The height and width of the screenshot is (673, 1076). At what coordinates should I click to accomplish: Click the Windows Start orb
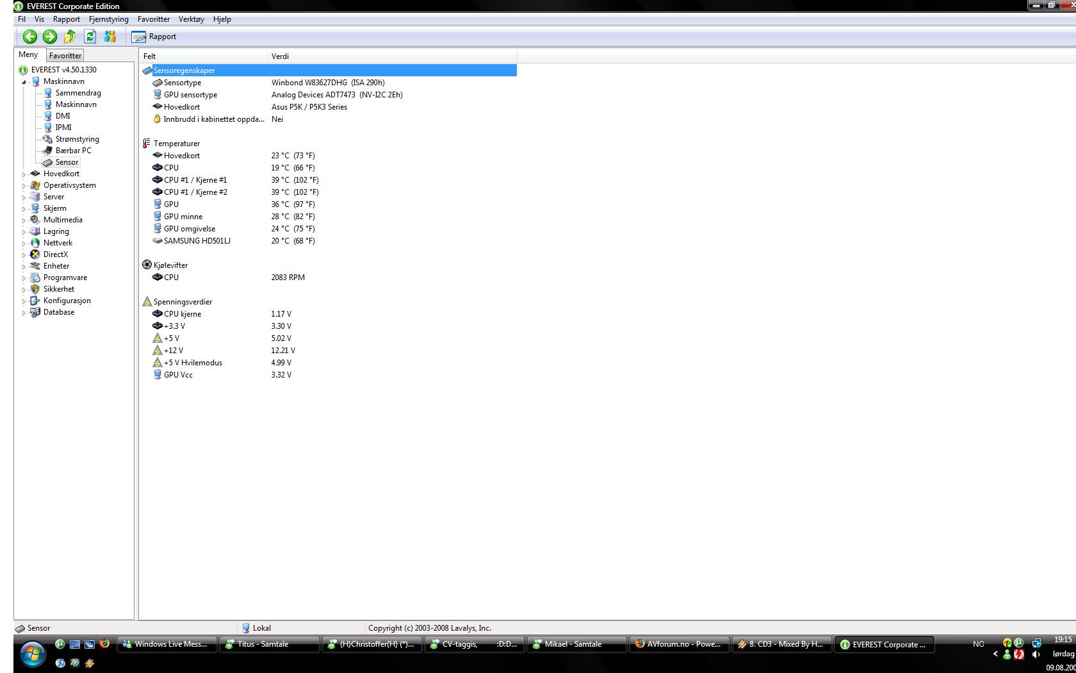(33, 654)
